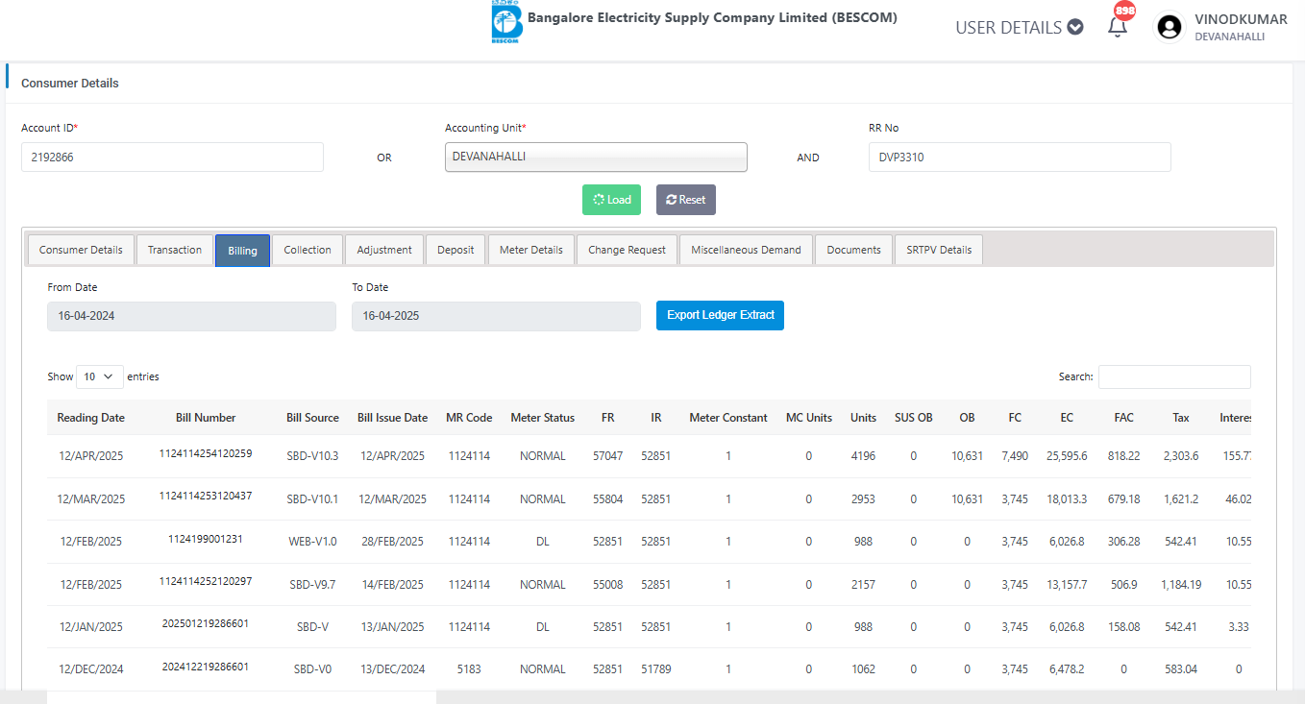1305x704 pixels.
Task: Open the SRTPV Details tab
Action: point(939,250)
